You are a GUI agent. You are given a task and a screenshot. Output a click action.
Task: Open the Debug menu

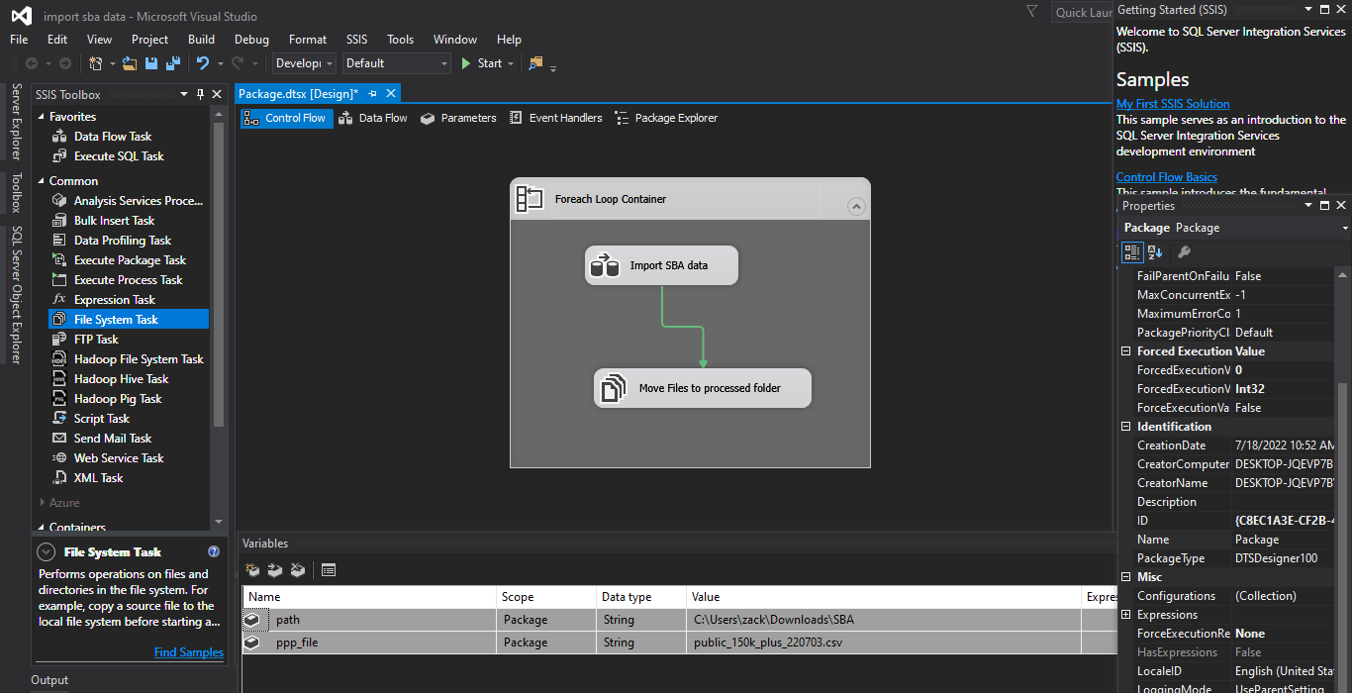coord(251,40)
